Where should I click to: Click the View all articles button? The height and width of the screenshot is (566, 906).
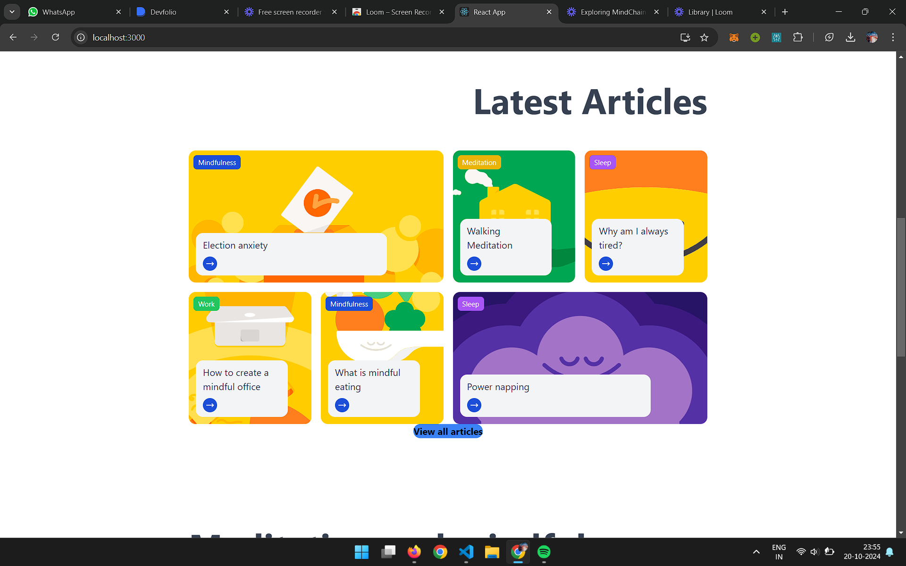click(x=448, y=432)
